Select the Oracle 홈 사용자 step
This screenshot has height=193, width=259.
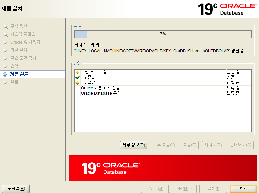pyautogui.click(x=25, y=42)
